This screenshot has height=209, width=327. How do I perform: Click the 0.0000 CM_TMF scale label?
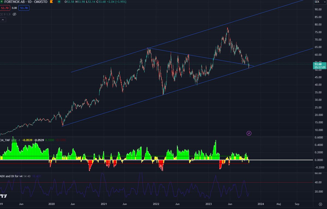[319, 160]
